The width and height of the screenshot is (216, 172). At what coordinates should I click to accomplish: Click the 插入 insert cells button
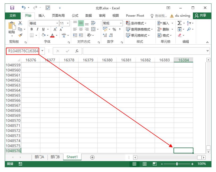(x=163, y=23)
